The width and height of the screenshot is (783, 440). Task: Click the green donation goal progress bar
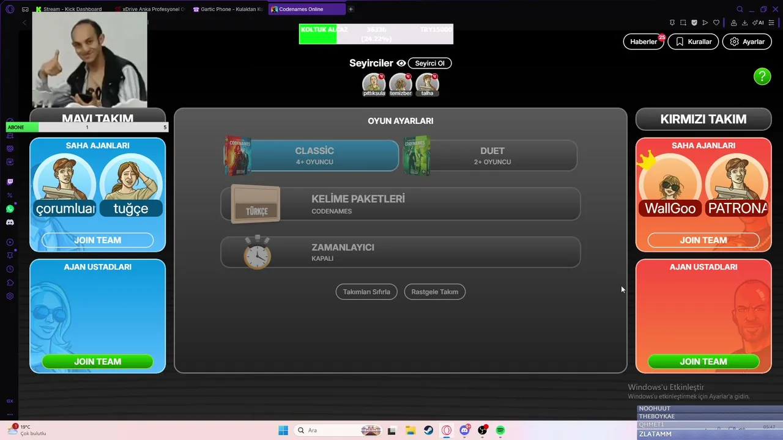pos(376,34)
